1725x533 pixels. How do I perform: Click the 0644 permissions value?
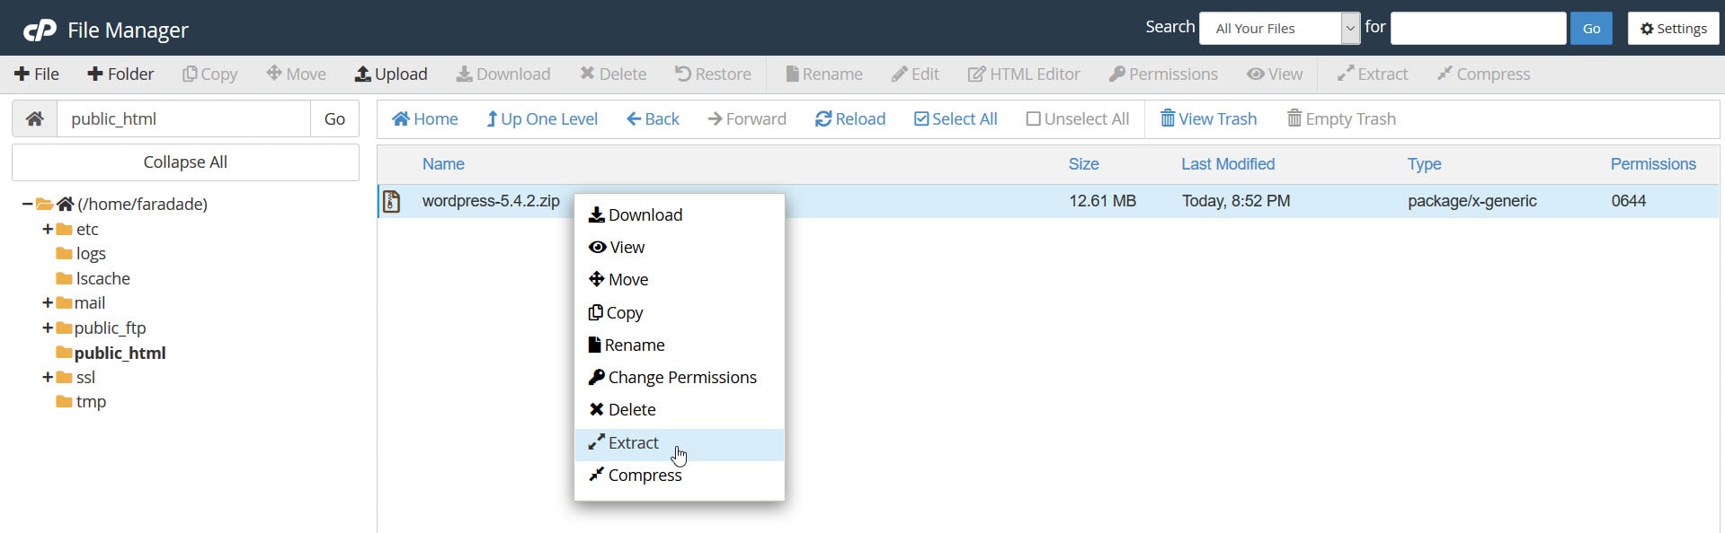tap(1628, 201)
